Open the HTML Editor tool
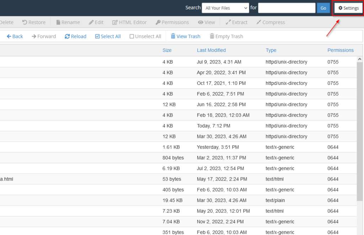 [129, 22]
